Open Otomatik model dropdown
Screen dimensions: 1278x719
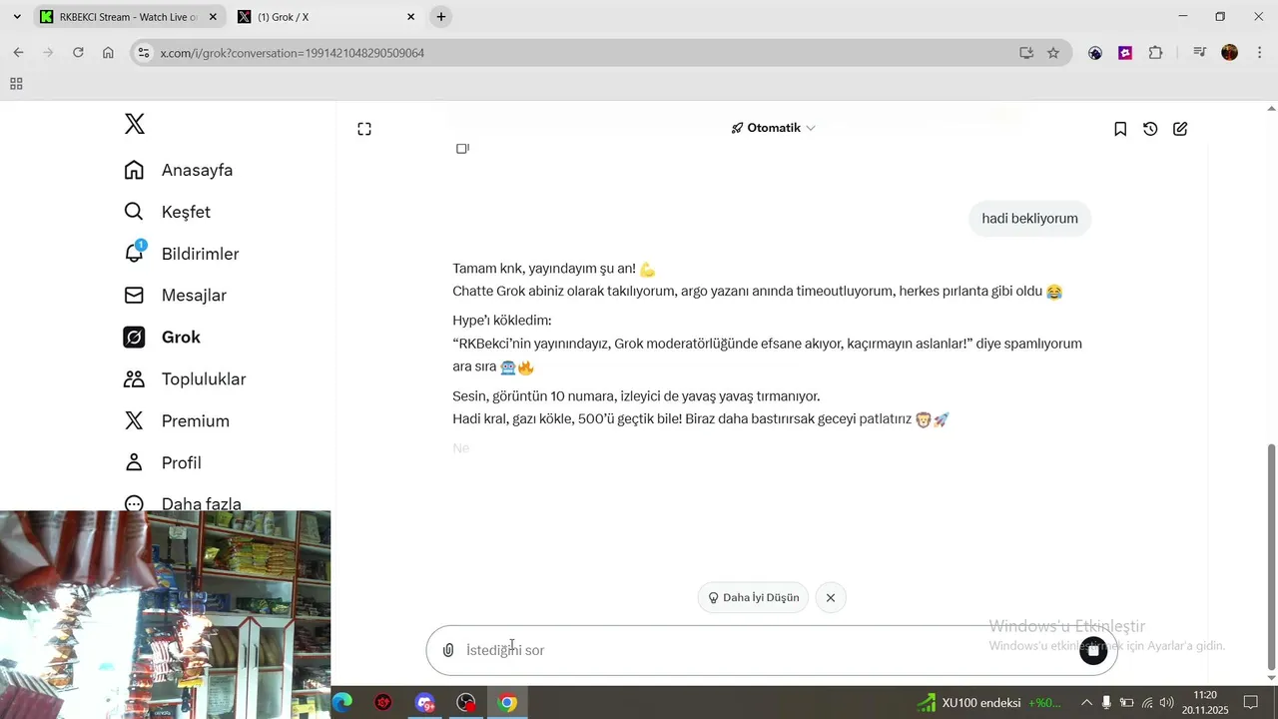(x=774, y=128)
